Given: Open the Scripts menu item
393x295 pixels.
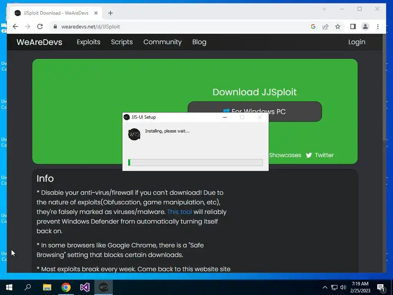Looking at the screenshot, I should coord(122,42).
